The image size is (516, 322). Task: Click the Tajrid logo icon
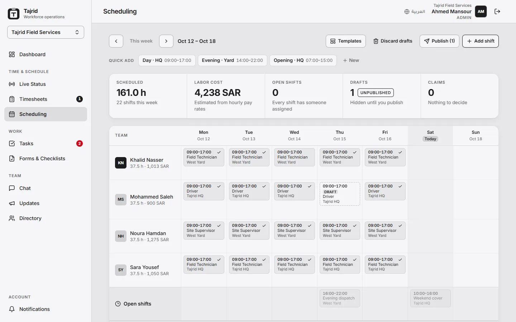click(x=14, y=14)
